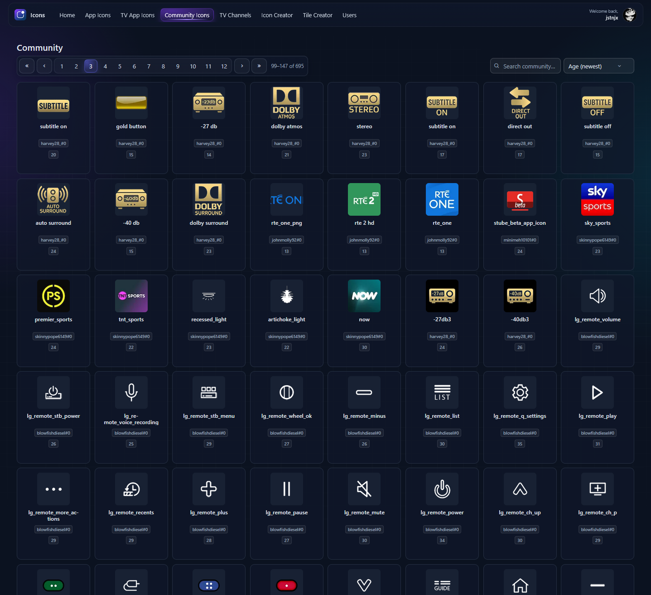Image resolution: width=651 pixels, height=595 pixels.
Task: Open the lg_remote_q_settings gear icon
Action: (520, 392)
